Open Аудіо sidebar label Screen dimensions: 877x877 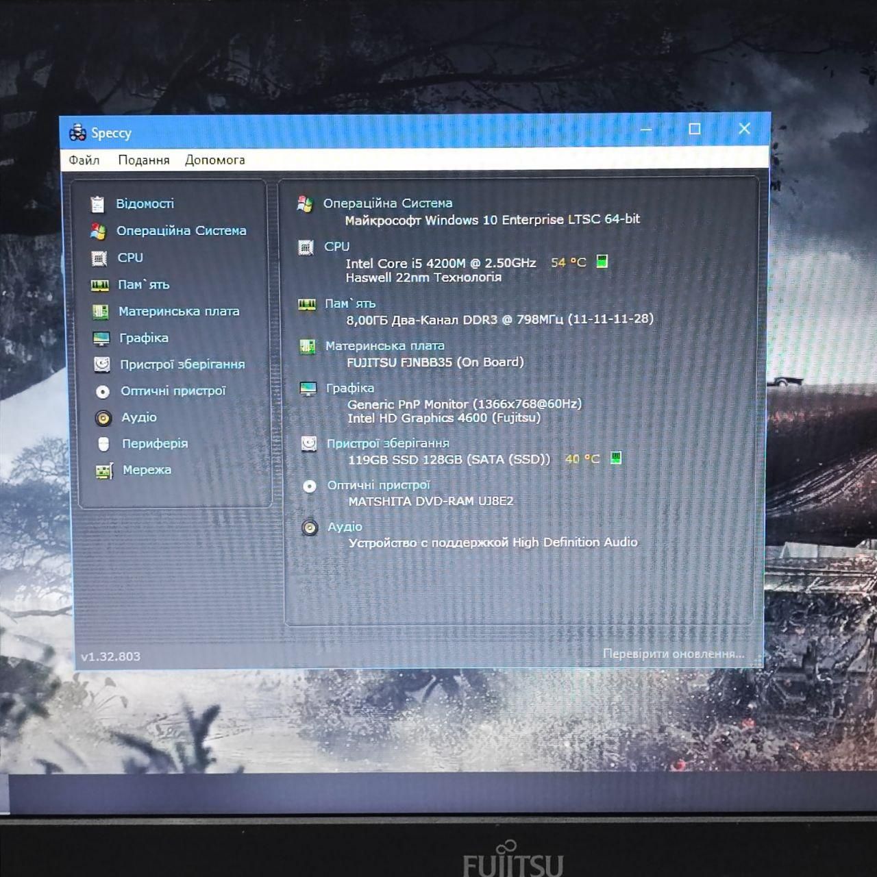[139, 417]
